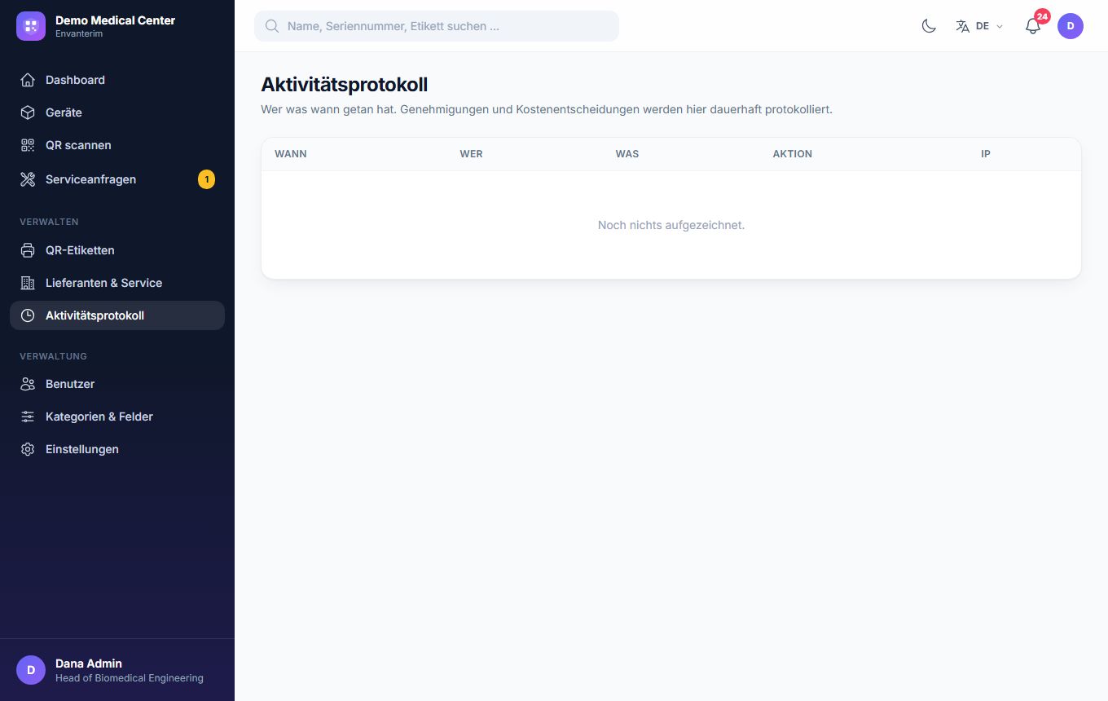The image size is (1108, 701).
Task: Open the QR-Etiketten page
Action: tap(117, 250)
